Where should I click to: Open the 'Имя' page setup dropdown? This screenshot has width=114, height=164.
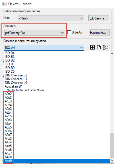tap(51, 18)
